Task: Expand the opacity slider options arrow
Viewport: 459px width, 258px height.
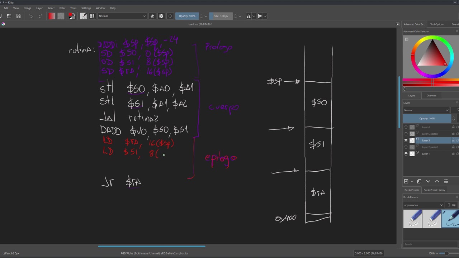Action: click(205, 16)
